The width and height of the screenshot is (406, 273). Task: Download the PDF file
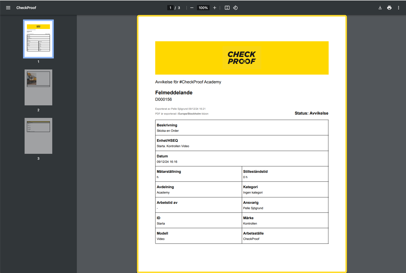(380, 8)
